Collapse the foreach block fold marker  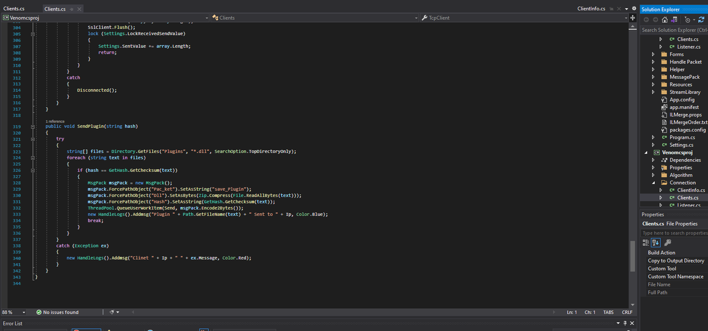pyautogui.click(x=33, y=158)
